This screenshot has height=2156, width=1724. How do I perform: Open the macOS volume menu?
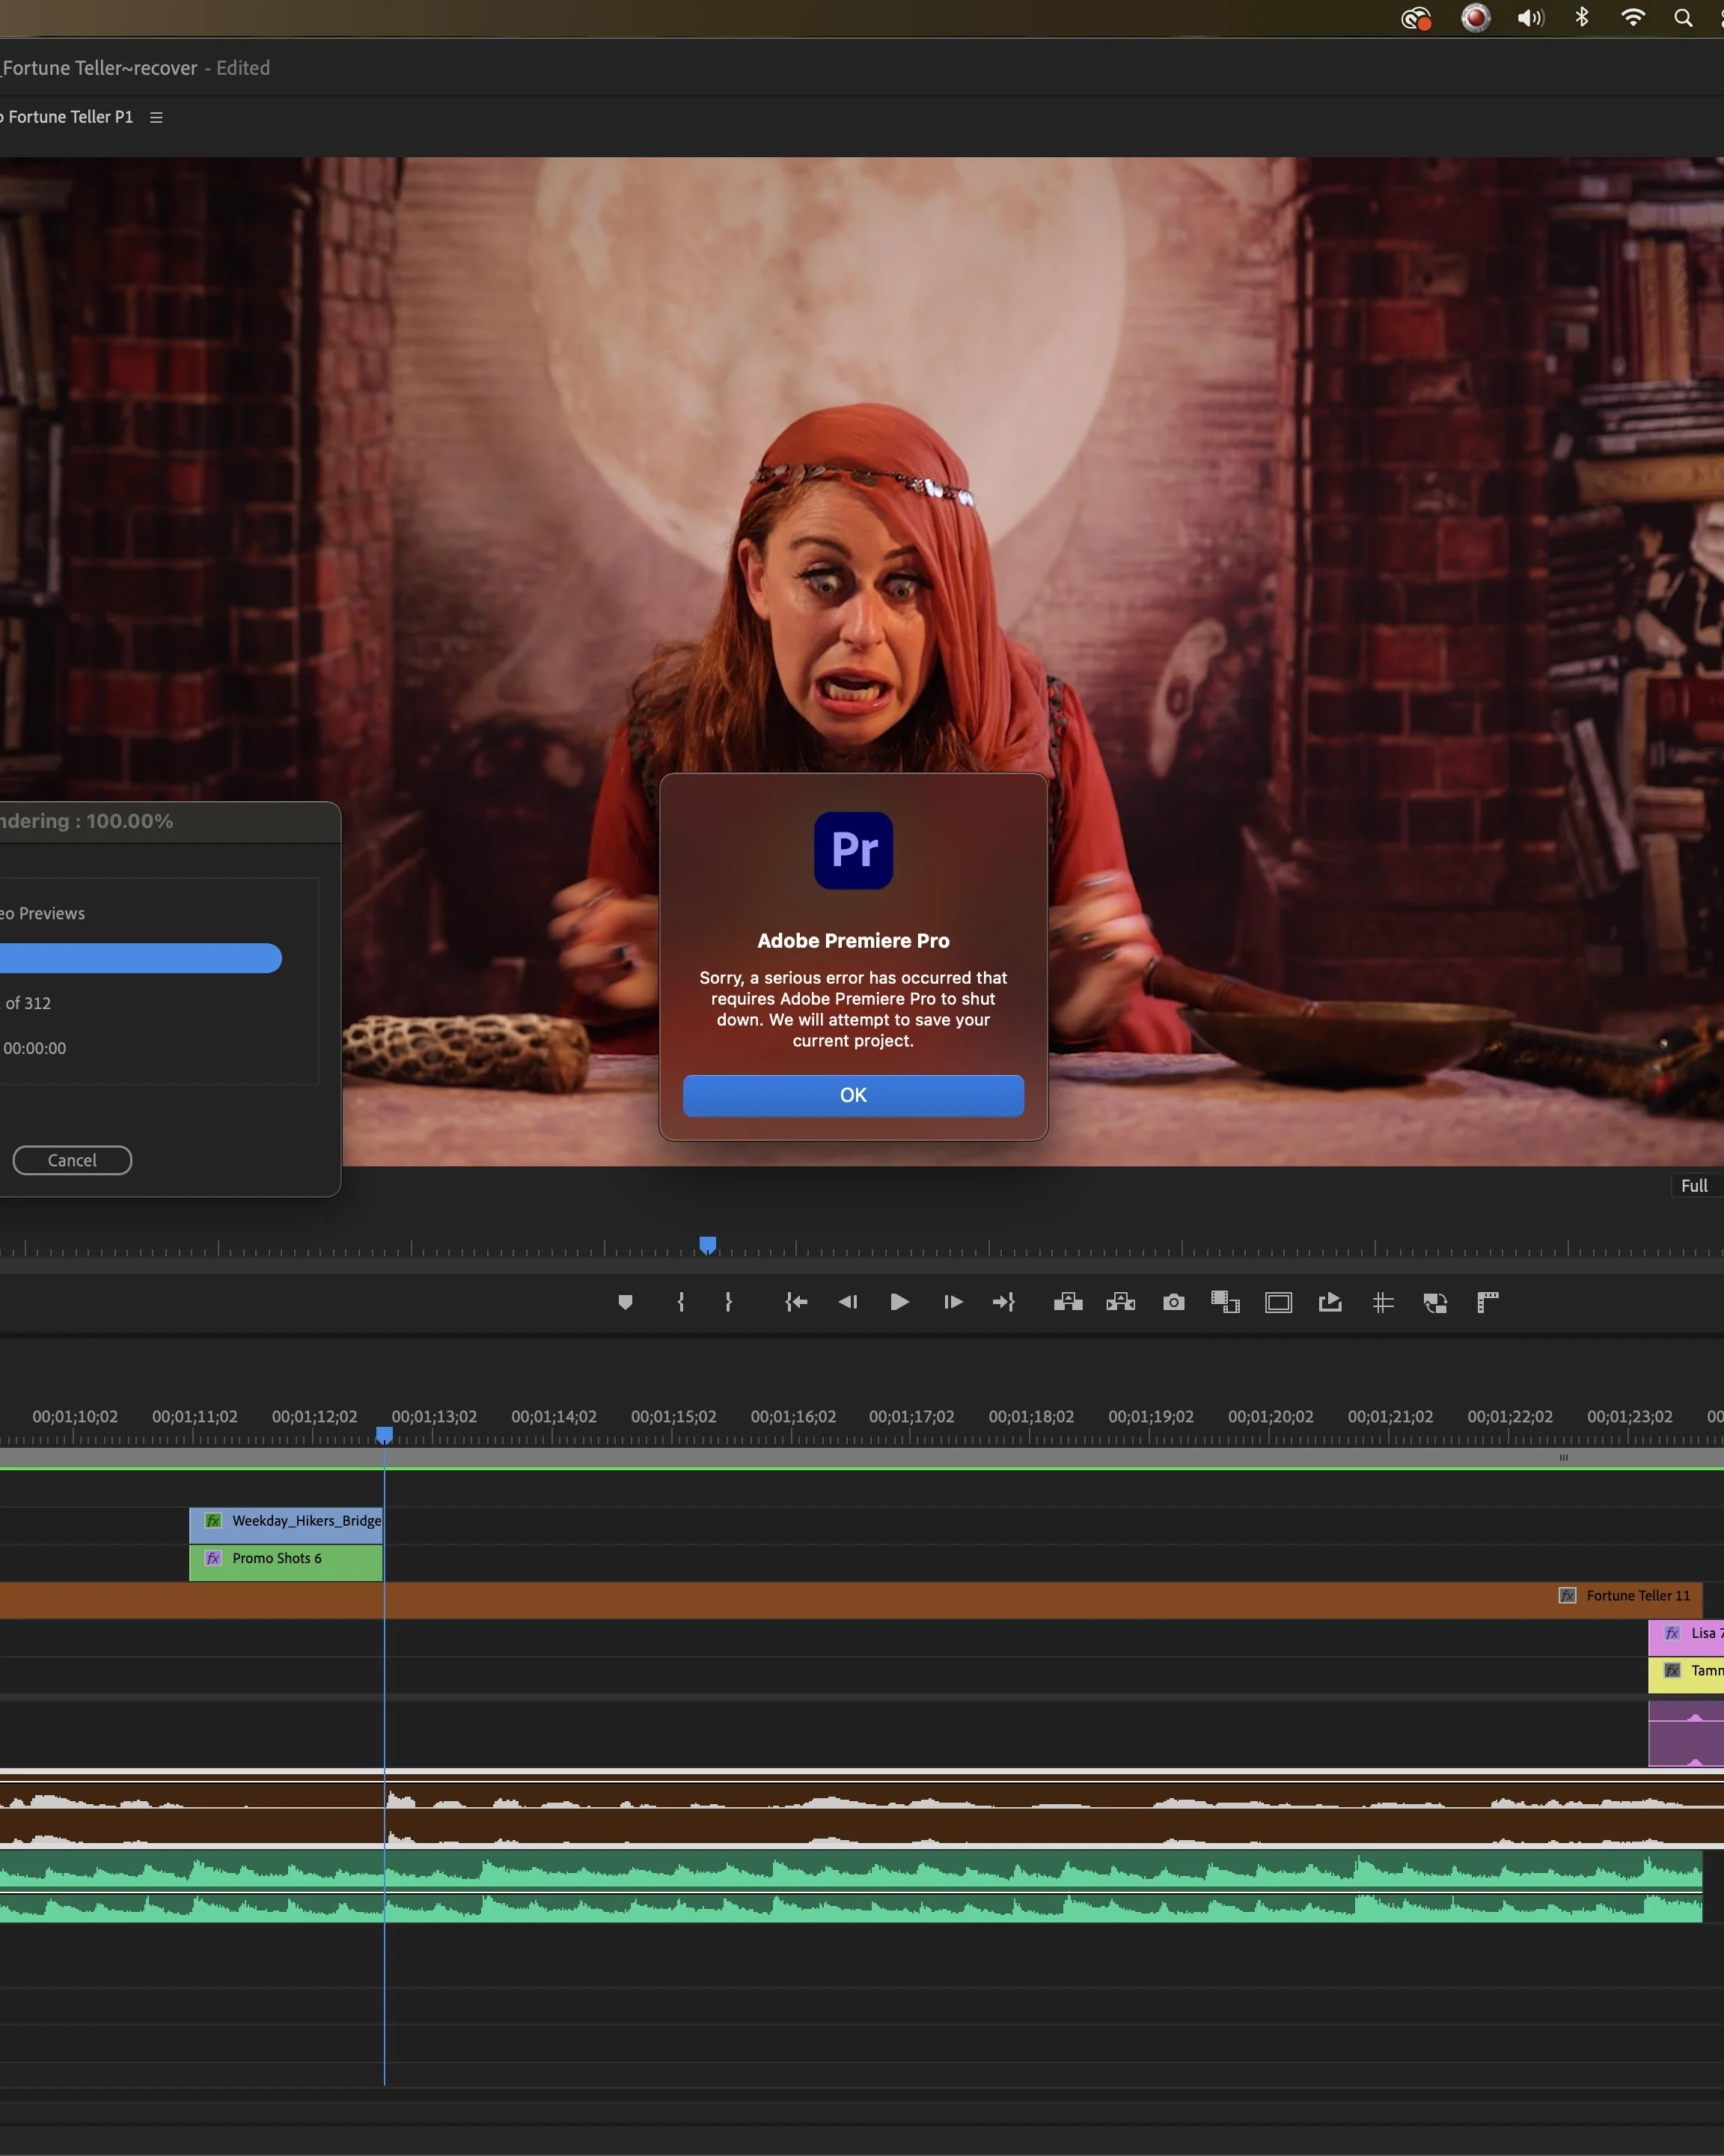[x=1530, y=18]
